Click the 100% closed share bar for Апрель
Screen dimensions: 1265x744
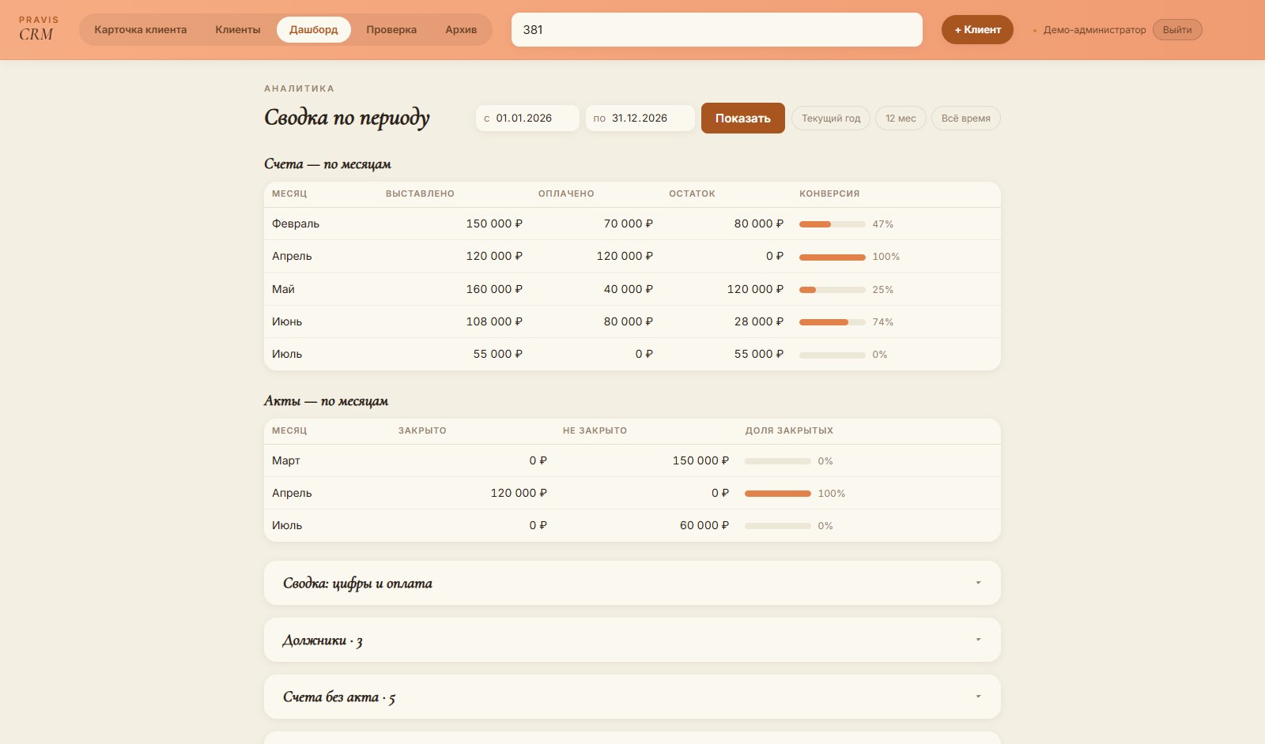(778, 494)
